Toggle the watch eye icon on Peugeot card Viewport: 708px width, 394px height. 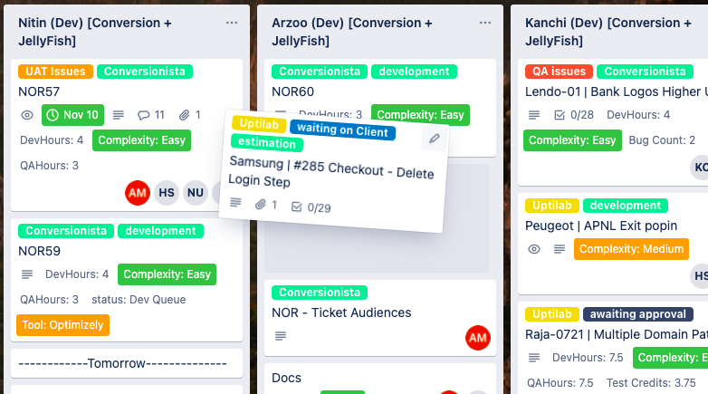pyautogui.click(x=534, y=249)
